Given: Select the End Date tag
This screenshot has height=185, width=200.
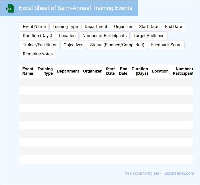Looking at the screenshot, I should pos(174,27).
